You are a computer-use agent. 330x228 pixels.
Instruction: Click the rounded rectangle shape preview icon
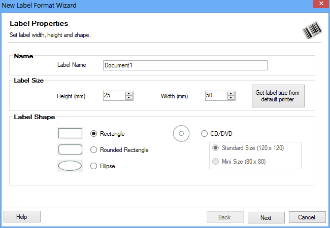(70, 149)
